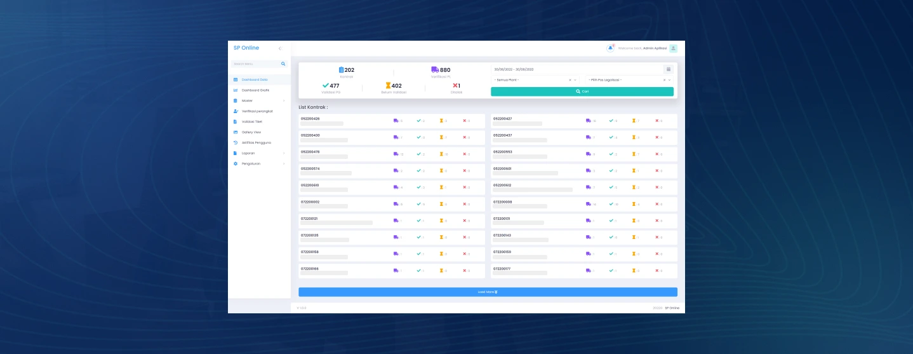Click red X icon in contract 072200177 row
The image size is (913, 354).
[657, 271]
